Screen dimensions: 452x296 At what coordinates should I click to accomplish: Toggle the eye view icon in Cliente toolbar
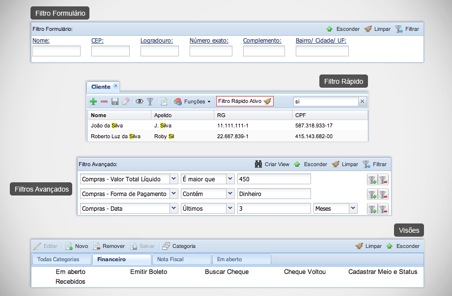[x=140, y=101]
